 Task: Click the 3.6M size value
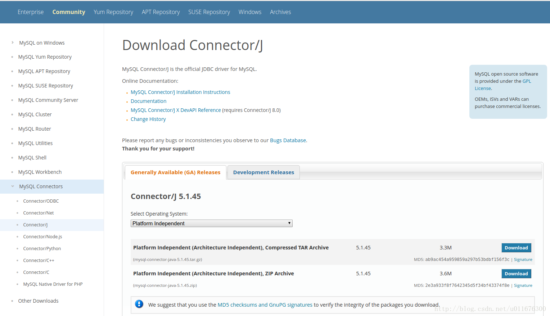(x=446, y=274)
